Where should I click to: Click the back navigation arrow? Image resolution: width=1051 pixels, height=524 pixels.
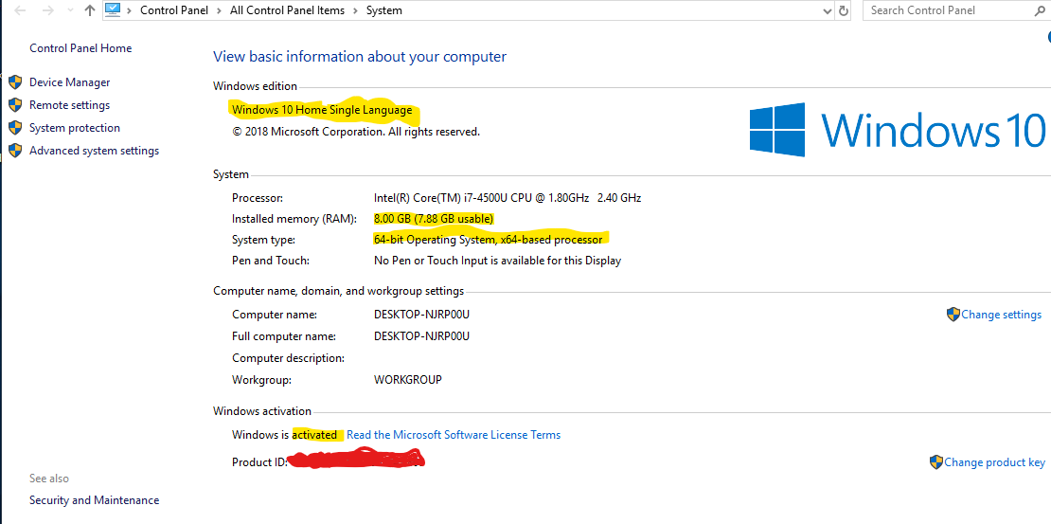(x=20, y=10)
